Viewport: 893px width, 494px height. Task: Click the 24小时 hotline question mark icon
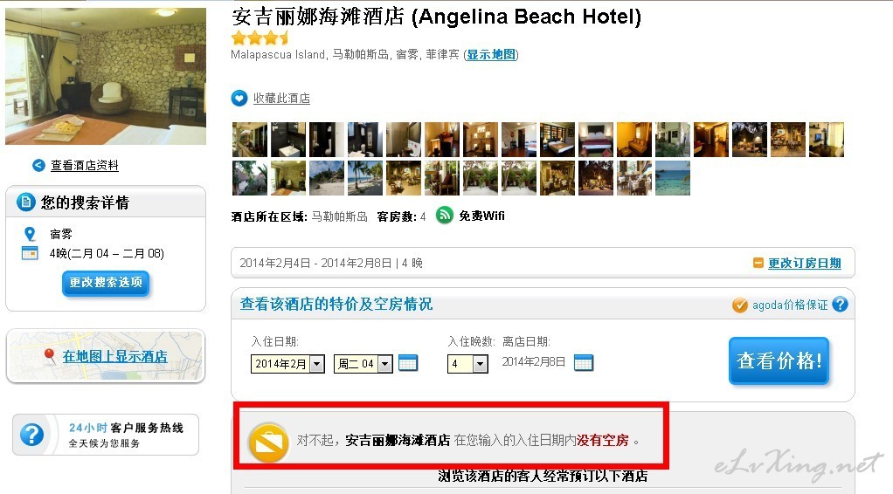click(x=31, y=435)
